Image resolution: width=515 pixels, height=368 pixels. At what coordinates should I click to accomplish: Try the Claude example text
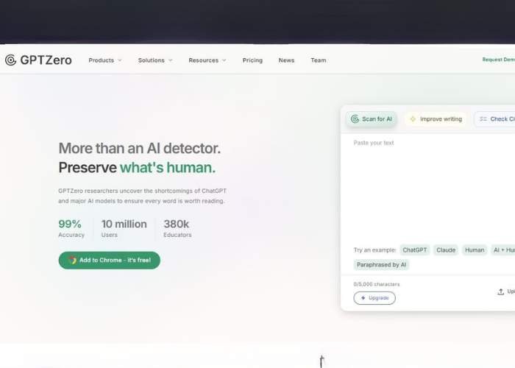(x=446, y=250)
